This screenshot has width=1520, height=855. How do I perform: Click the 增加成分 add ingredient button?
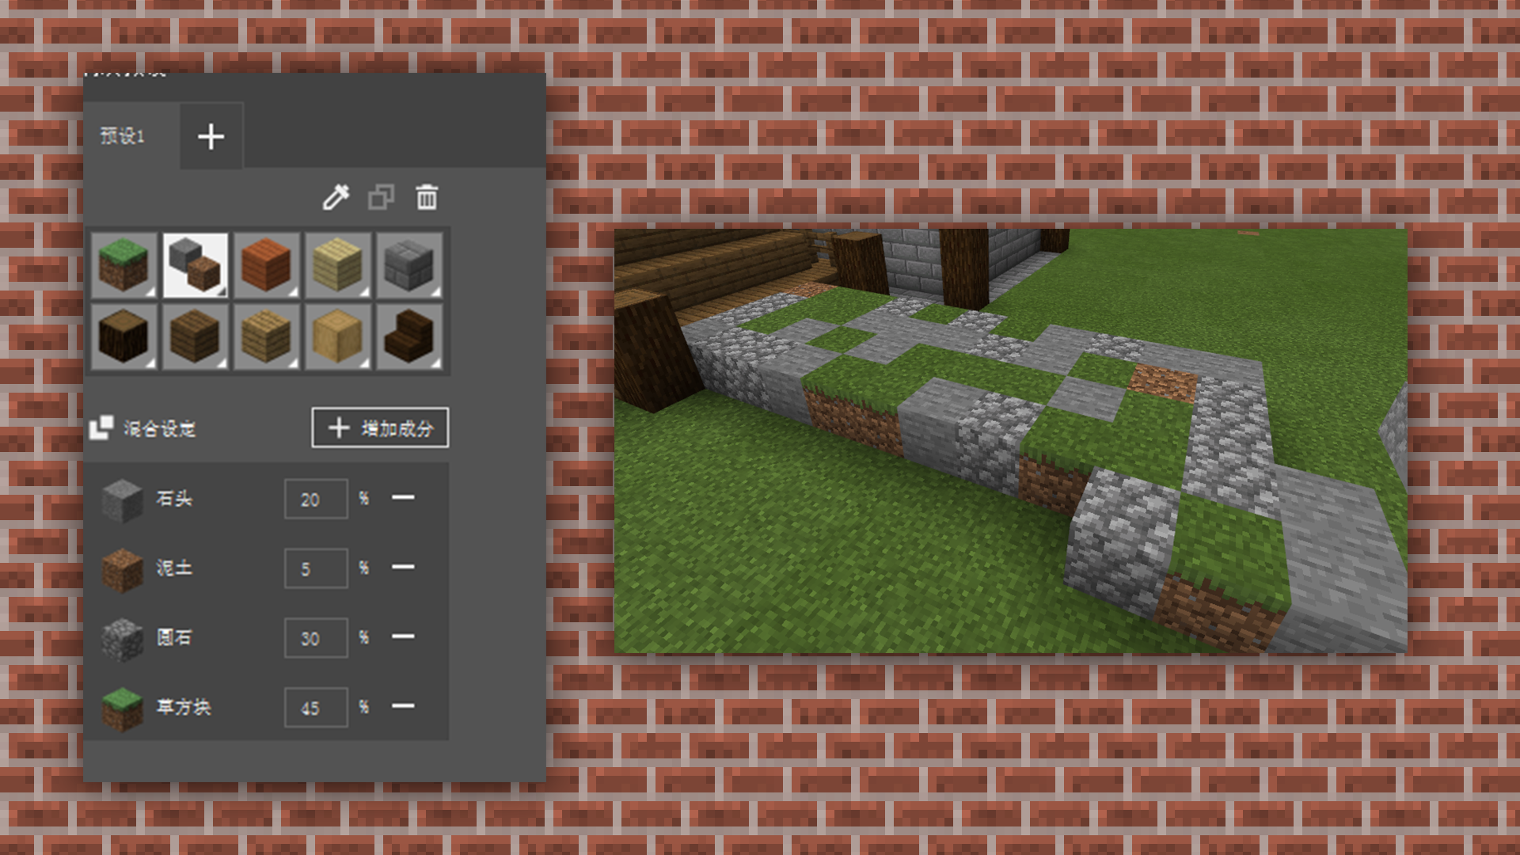(380, 428)
